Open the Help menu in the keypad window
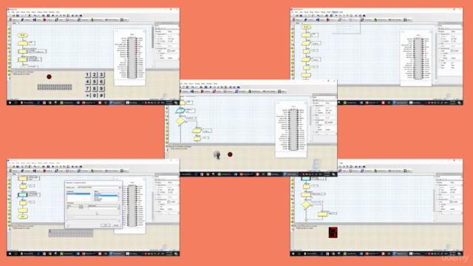The height and width of the screenshot is (266, 473). (x=58, y=12)
